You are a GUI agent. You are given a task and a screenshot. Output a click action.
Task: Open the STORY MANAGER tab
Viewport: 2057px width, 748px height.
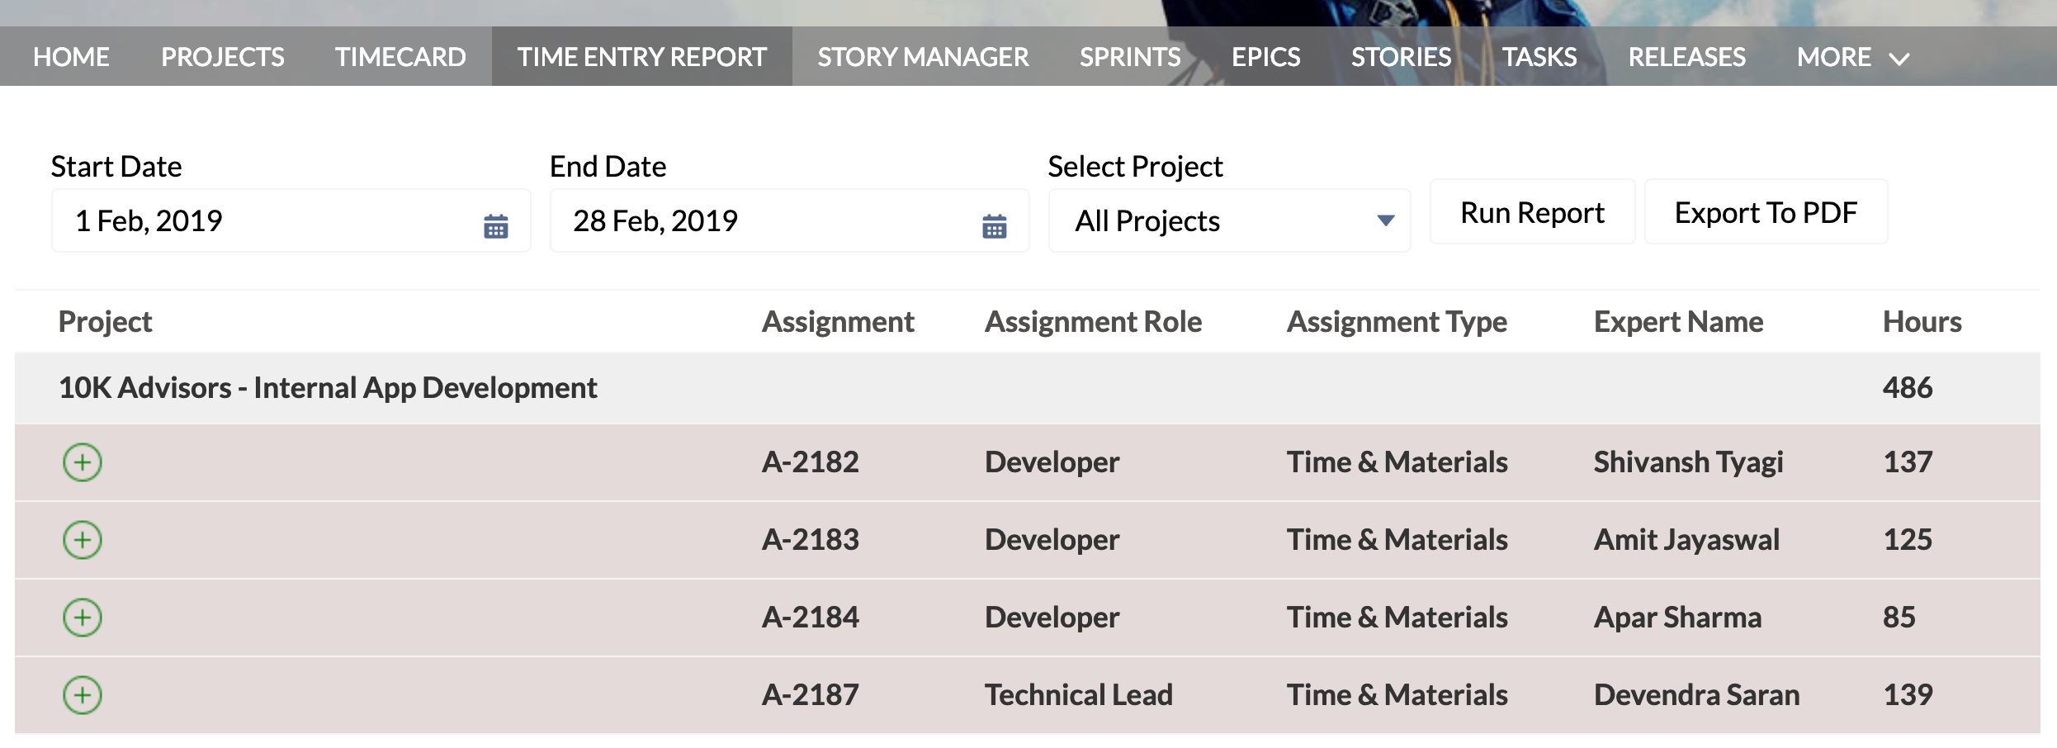click(x=924, y=57)
